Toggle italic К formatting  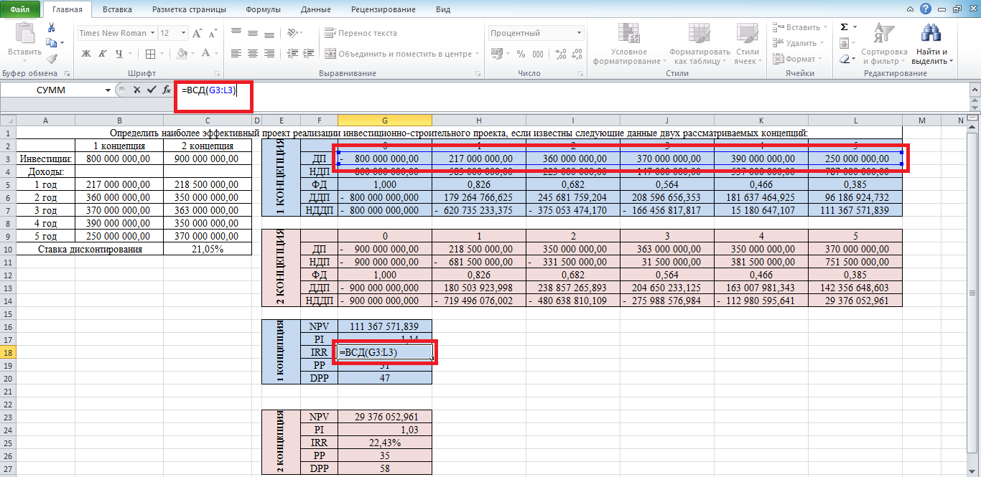click(103, 54)
